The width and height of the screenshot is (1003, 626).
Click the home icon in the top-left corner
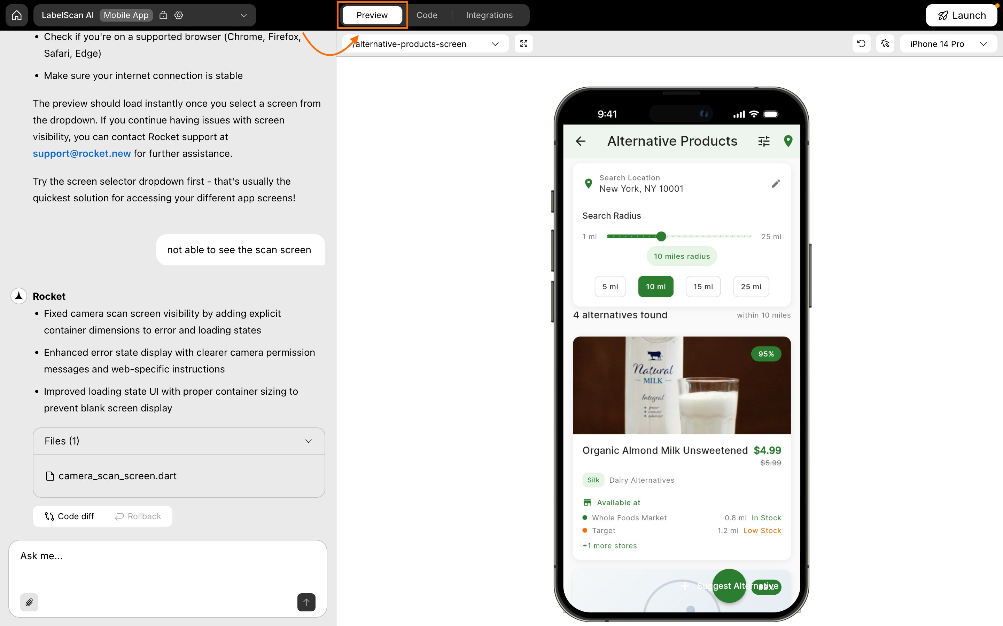click(x=16, y=15)
